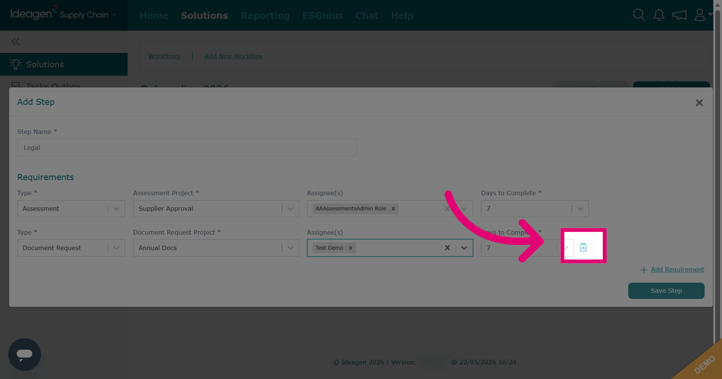This screenshot has width=722, height=379.
Task: Click the Add Step dialog title
Action: [36, 102]
